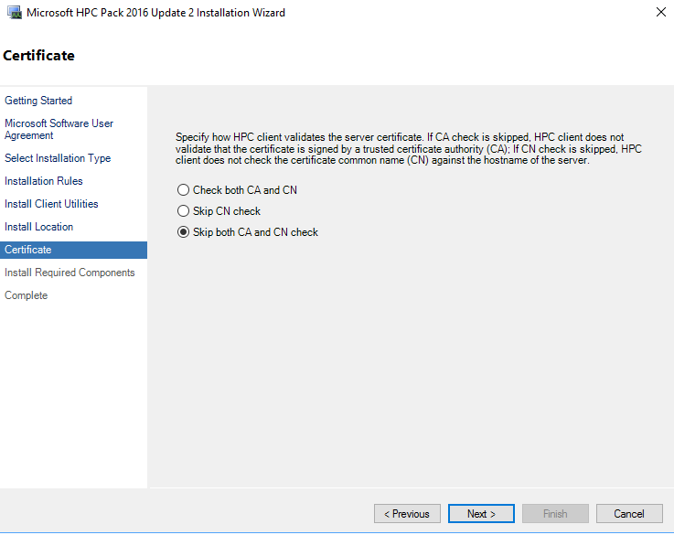The image size is (674, 535).
Task: Go to Install Client Utilities step
Action: click(x=51, y=204)
